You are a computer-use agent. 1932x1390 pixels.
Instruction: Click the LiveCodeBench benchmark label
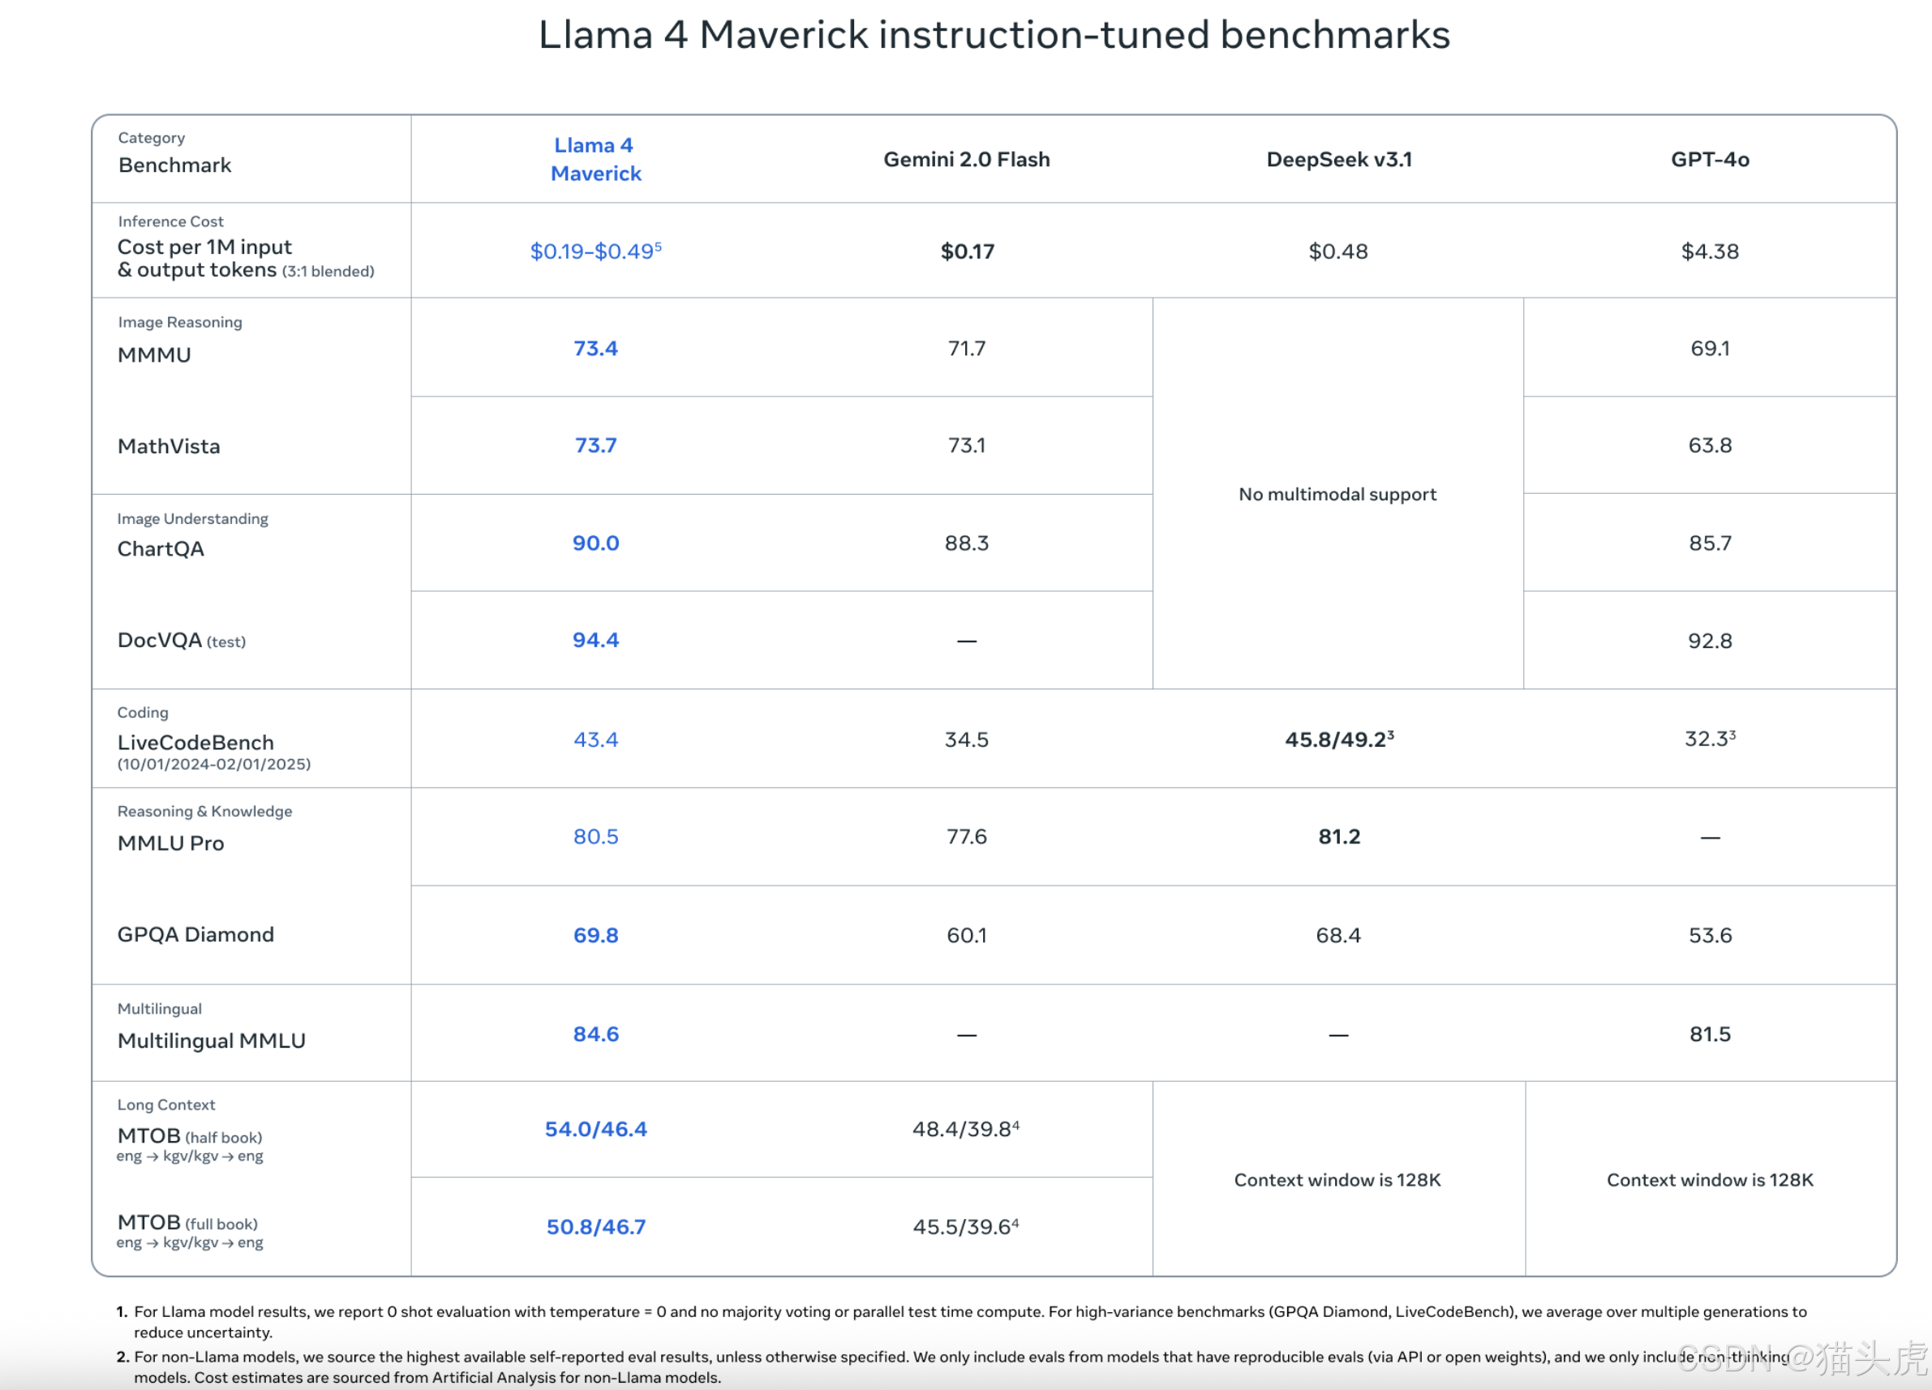196,743
